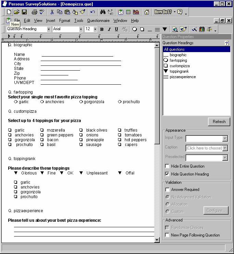
Task: Open the Arial font dropdown
Action: (81, 29)
